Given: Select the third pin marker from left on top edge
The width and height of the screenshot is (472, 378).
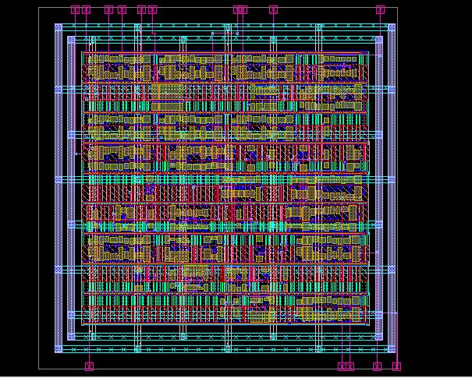Looking at the screenshot, I should coord(108,10).
